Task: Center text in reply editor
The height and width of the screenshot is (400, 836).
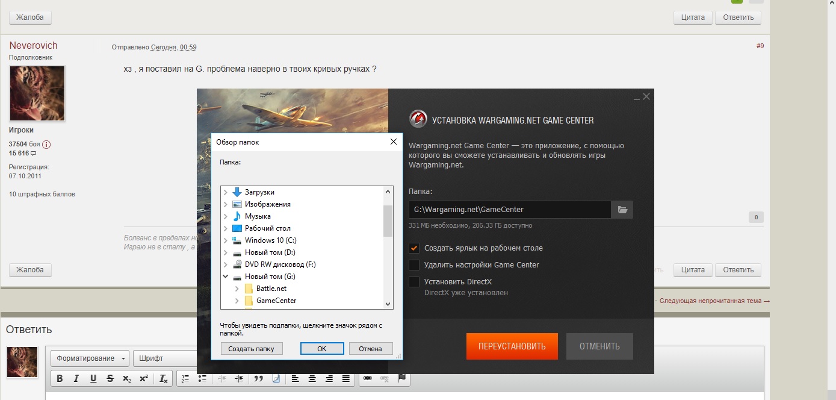Action: tap(312, 378)
